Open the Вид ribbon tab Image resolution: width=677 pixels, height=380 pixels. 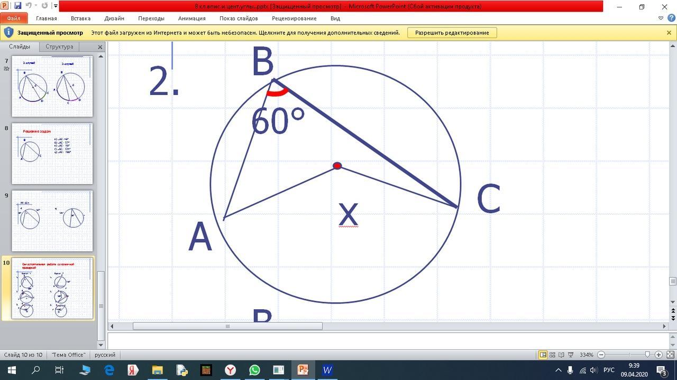pos(335,18)
